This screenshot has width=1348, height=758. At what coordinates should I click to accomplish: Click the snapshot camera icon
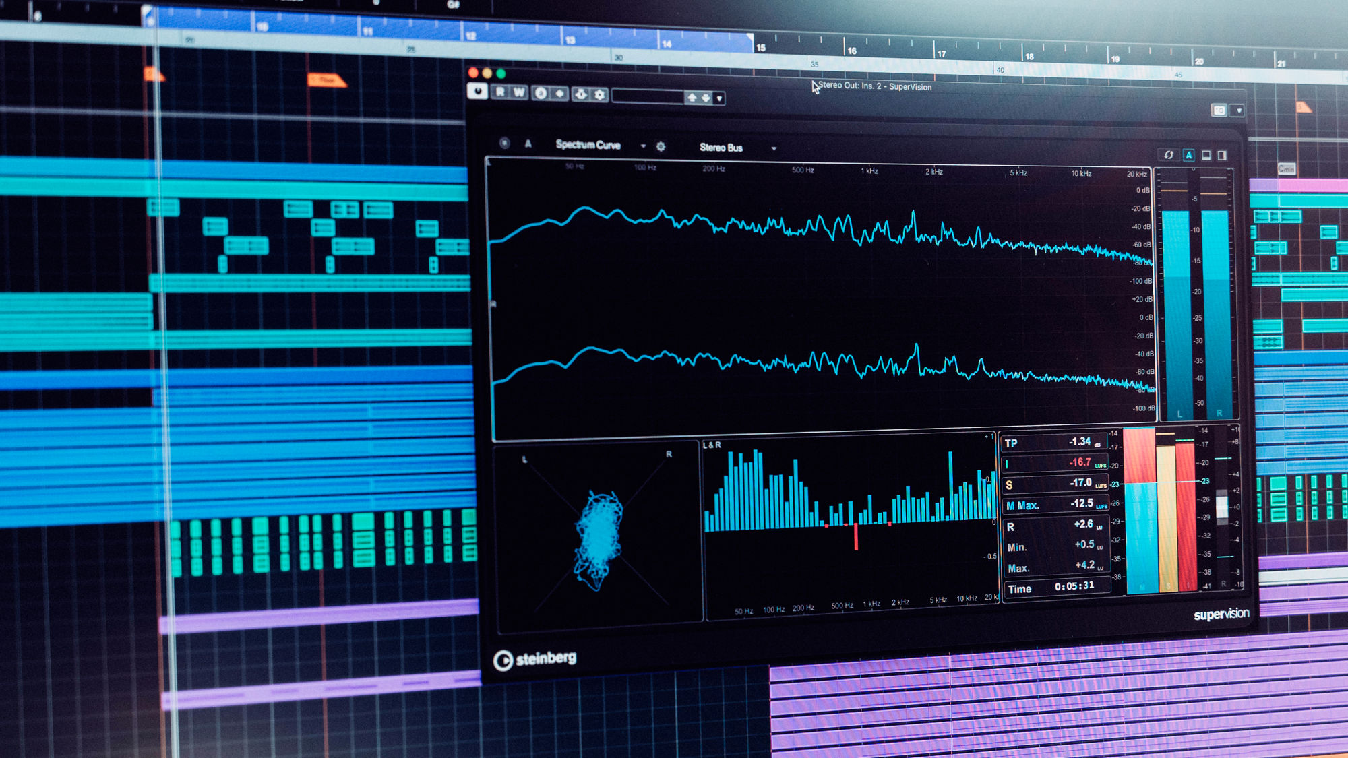(1219, 110)
